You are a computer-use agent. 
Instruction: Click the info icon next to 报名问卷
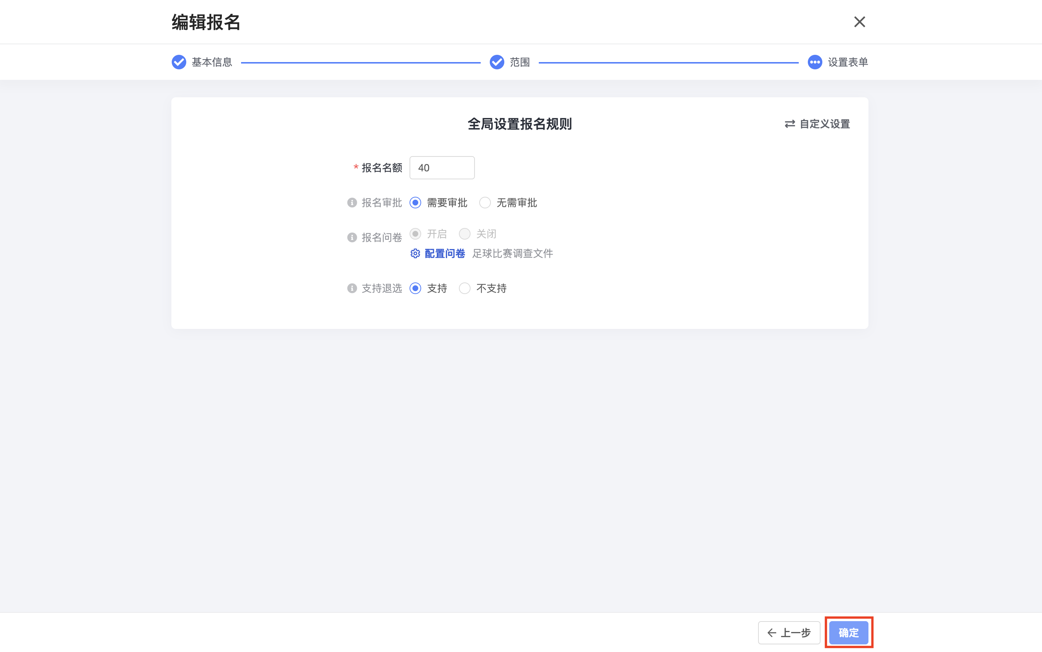coord(352,237)
